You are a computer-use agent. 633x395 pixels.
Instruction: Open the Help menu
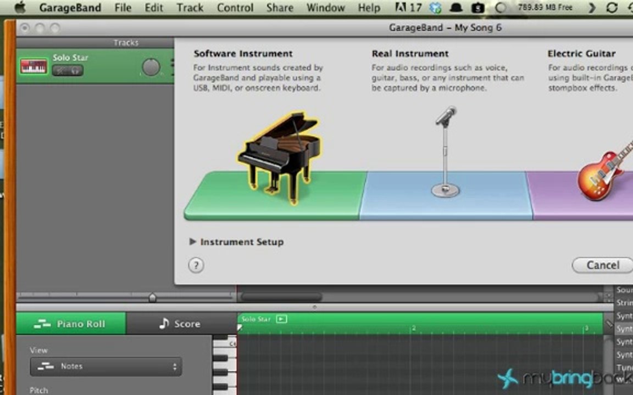coord(369,8)
